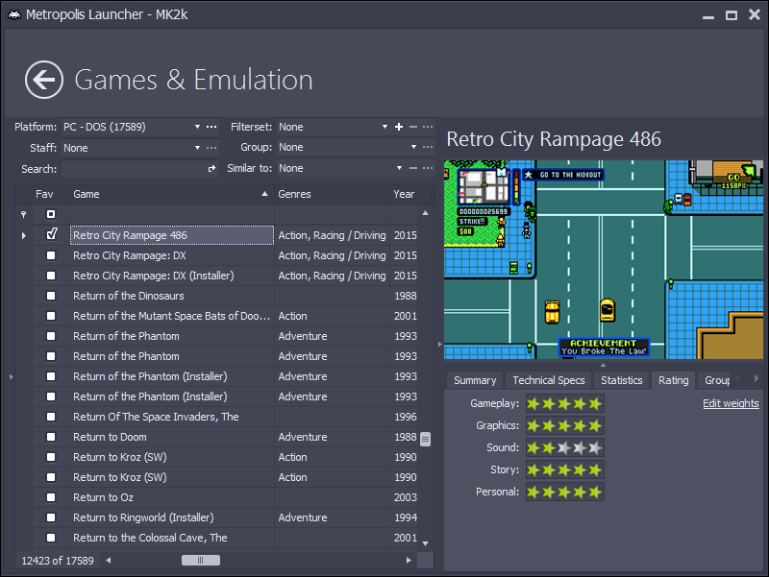
Task: Open the Filterset dropdown
Action: click(384, 127)
